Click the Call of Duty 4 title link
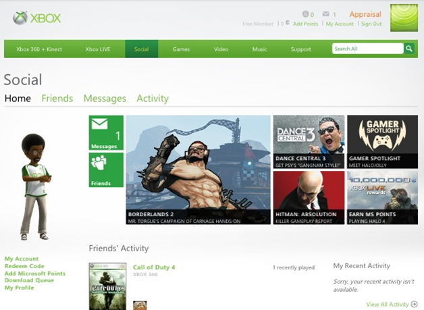Screen dimensions: 424x310 (x=154, y=267)
